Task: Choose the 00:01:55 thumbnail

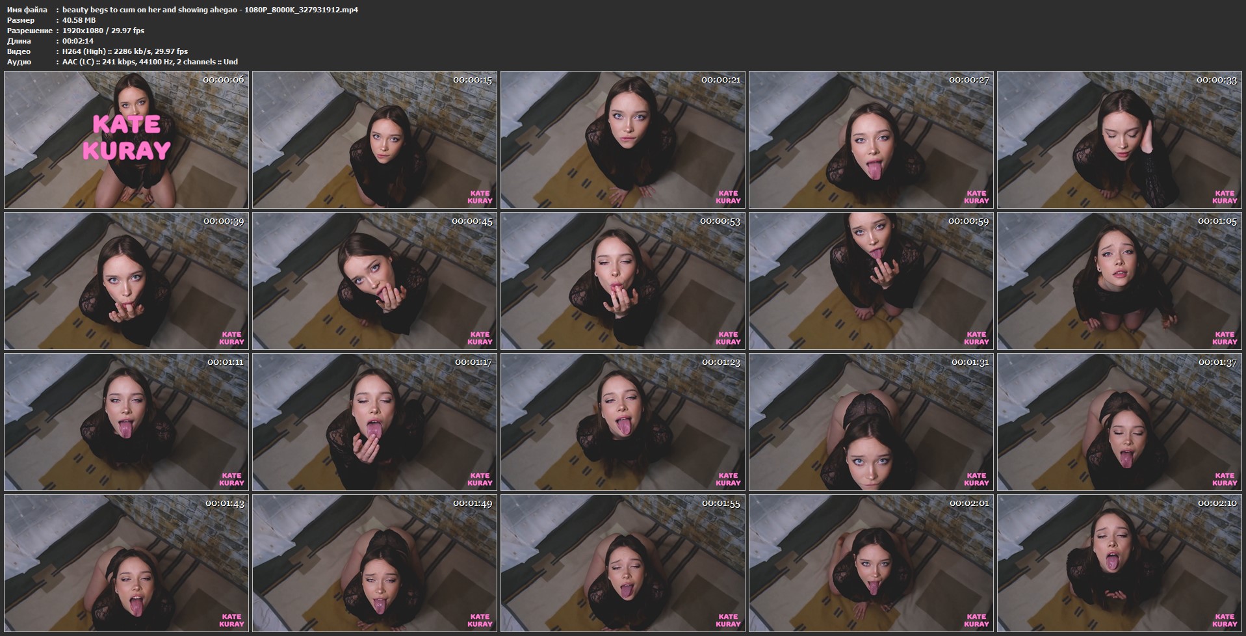Action: tap(623, 563)
